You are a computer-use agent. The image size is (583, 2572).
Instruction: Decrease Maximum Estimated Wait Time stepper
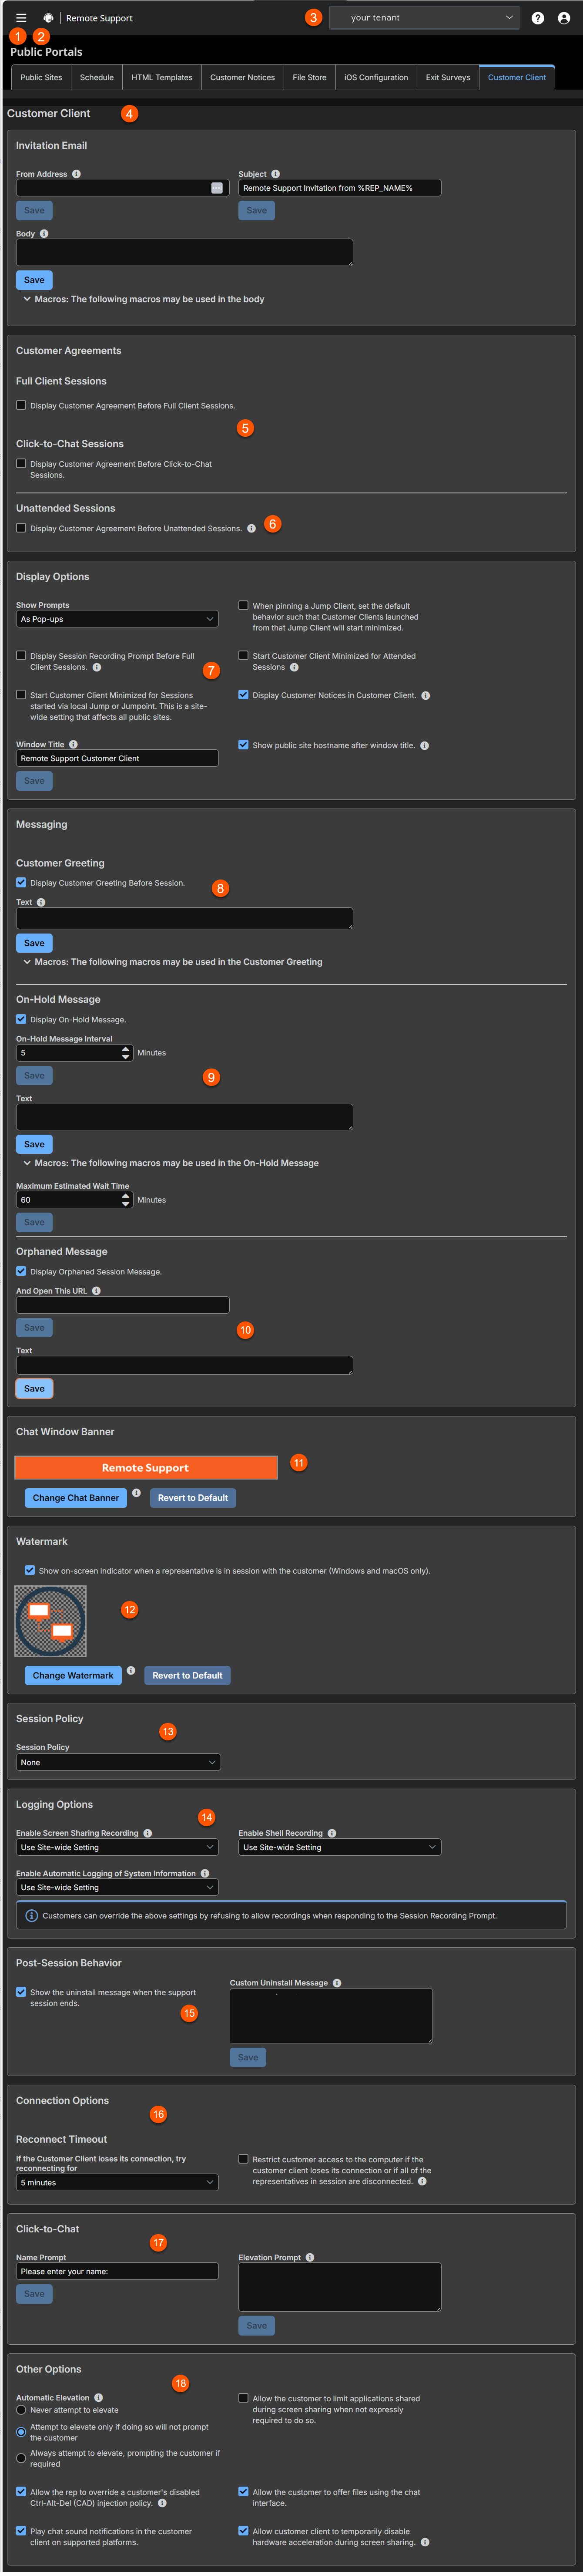[126, 1204]
